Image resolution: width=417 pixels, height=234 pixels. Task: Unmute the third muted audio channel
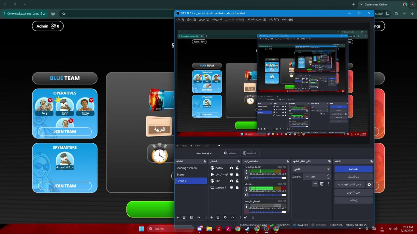coord(247,212)
